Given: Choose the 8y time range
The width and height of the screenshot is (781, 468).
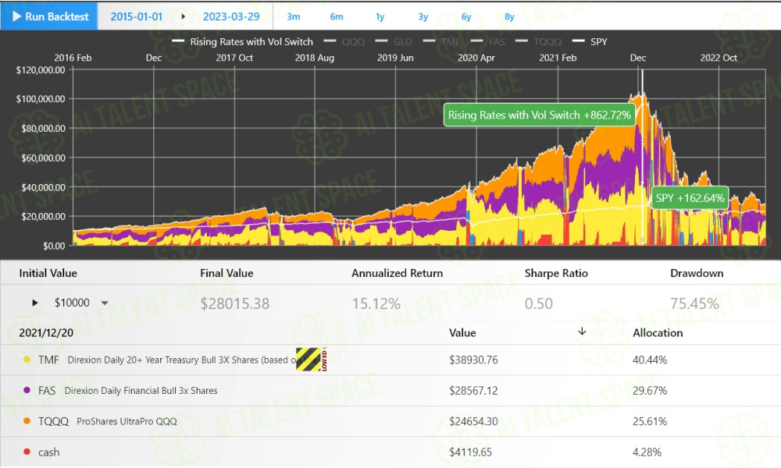Looking at the screenshot, I should click(x=509, y=17).
